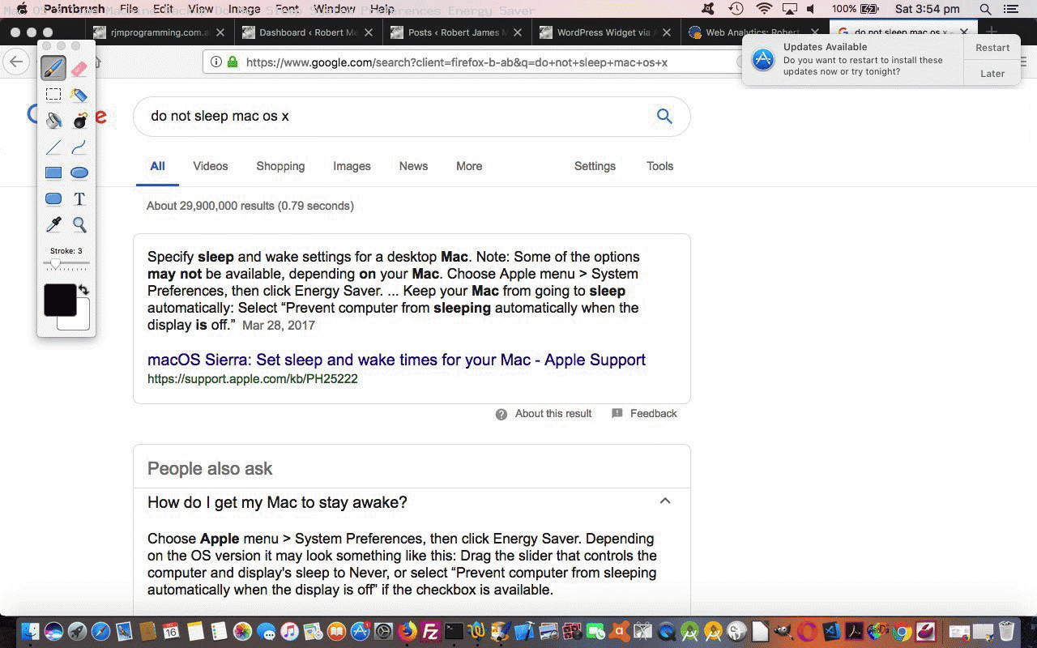
Task: Switch to the Images results tab
Action: click(352, 166)
